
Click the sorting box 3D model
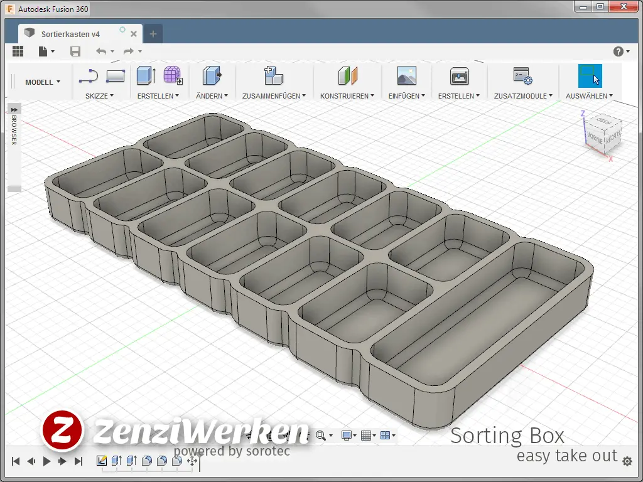coord(320,270)
